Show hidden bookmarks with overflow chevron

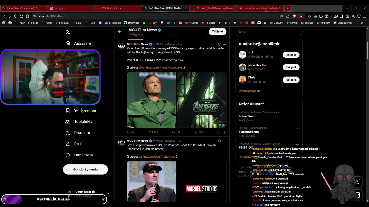(x=362, y=23)
